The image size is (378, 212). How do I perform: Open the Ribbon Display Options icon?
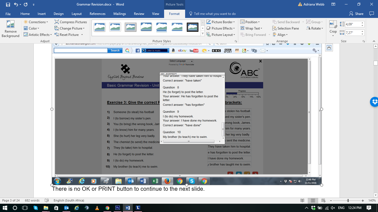point(333,4)
